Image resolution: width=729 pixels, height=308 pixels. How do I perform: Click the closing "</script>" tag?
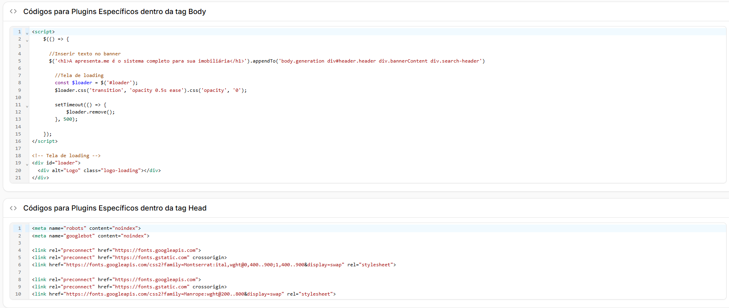(45, 141)
